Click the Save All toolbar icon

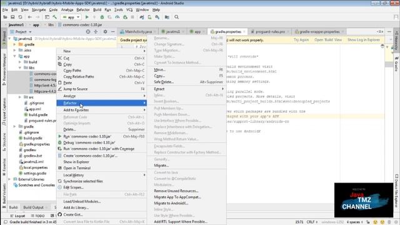coord(12,17)
